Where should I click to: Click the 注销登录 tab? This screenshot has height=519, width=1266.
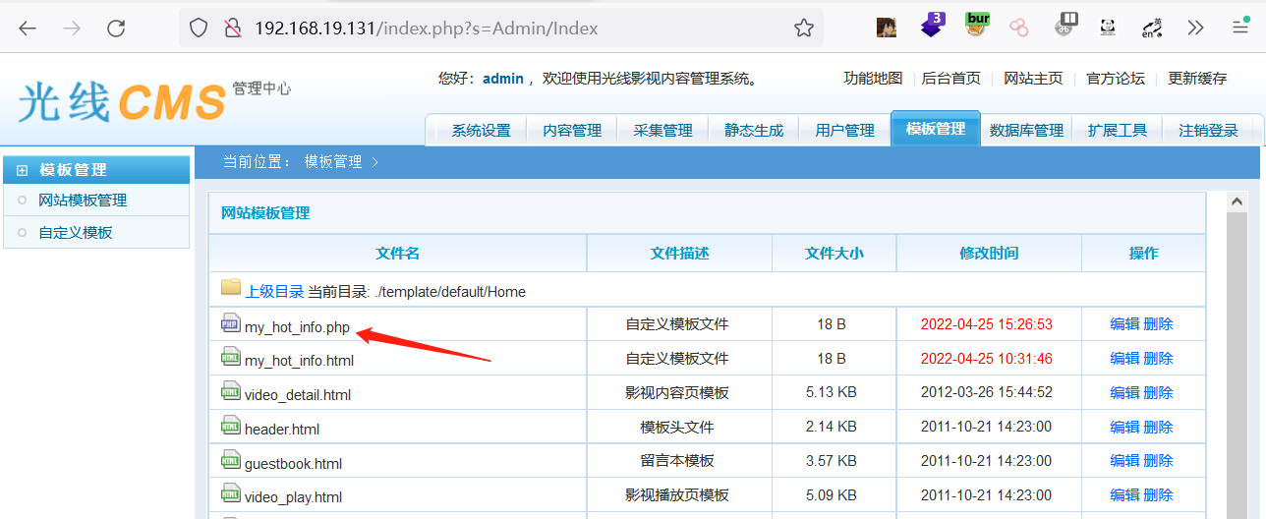[x=1208, y=131]
